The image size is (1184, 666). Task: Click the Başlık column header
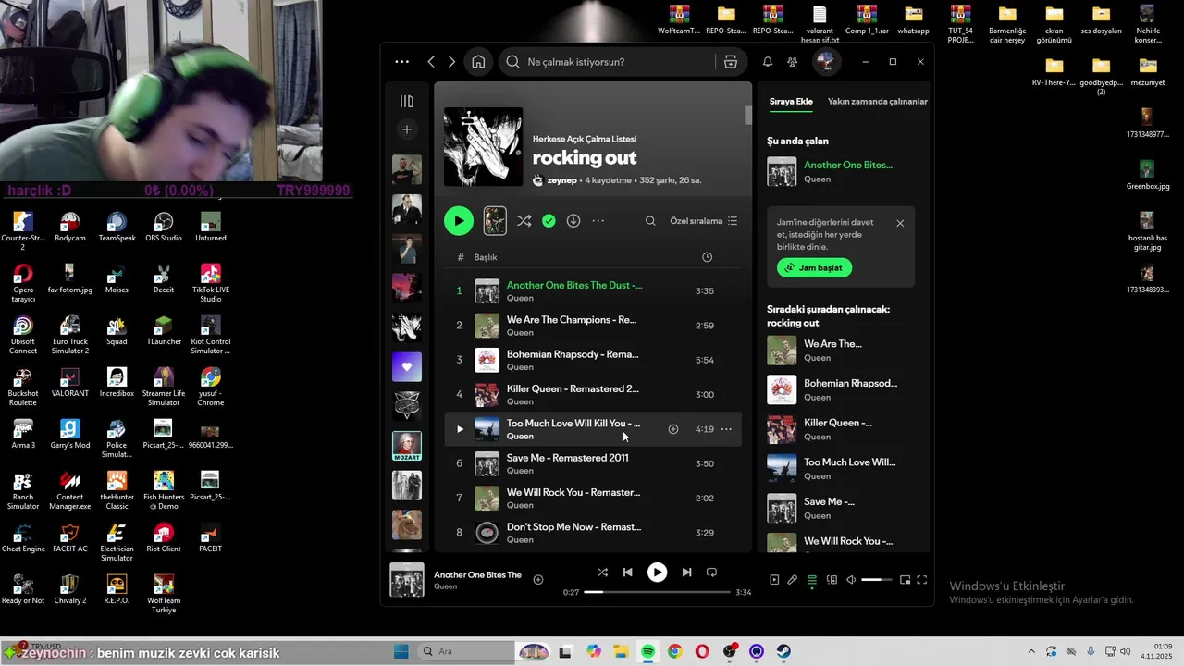tap(486, 257)
